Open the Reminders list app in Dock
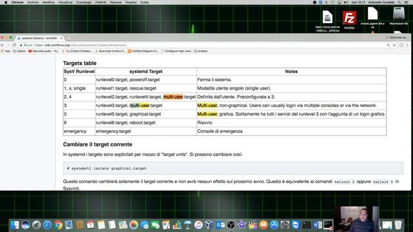The image size is (413, 232). [112, 225]
